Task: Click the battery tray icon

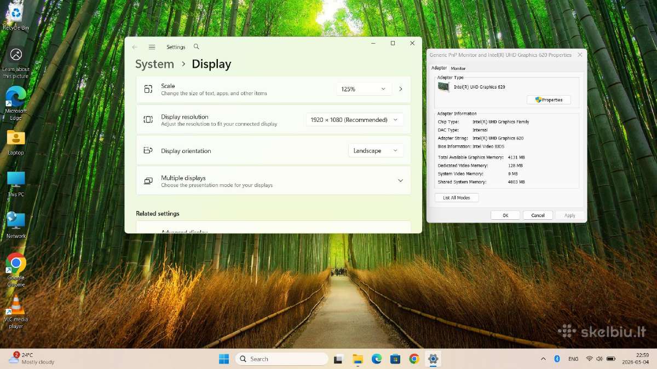Action: coord(610,359)
